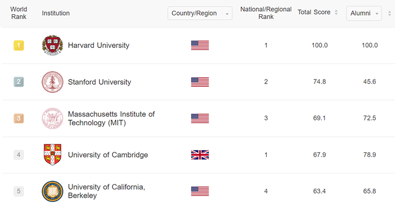Open the University of Cambridge link
The height and width of the screenshot is (208, 395).
(x=108, y=155)
